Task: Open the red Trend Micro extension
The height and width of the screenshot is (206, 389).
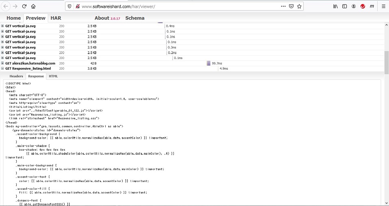Action: (363, 7)
